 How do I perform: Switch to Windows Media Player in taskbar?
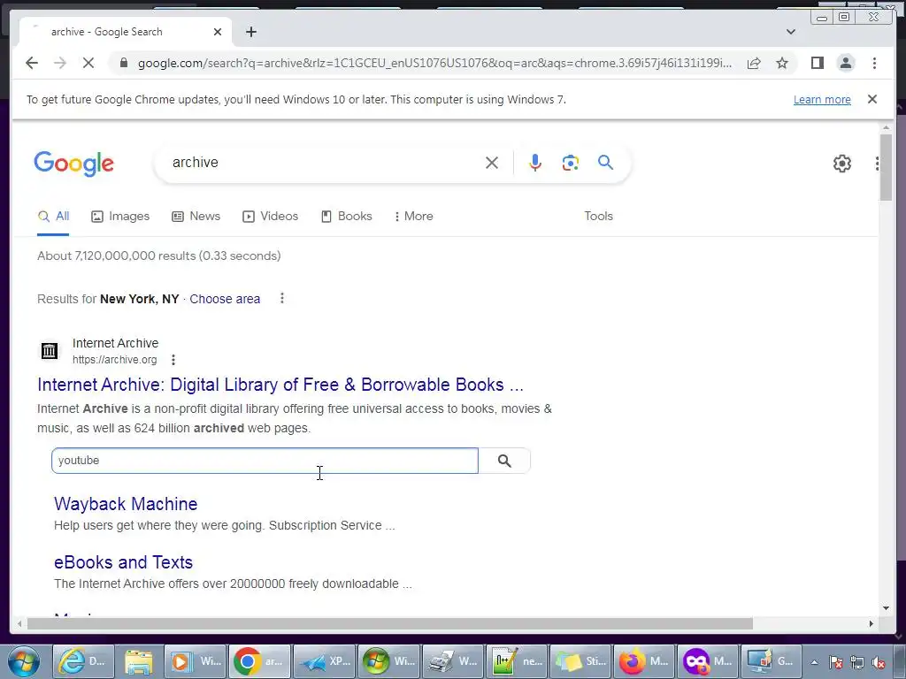tap(196, 661)
